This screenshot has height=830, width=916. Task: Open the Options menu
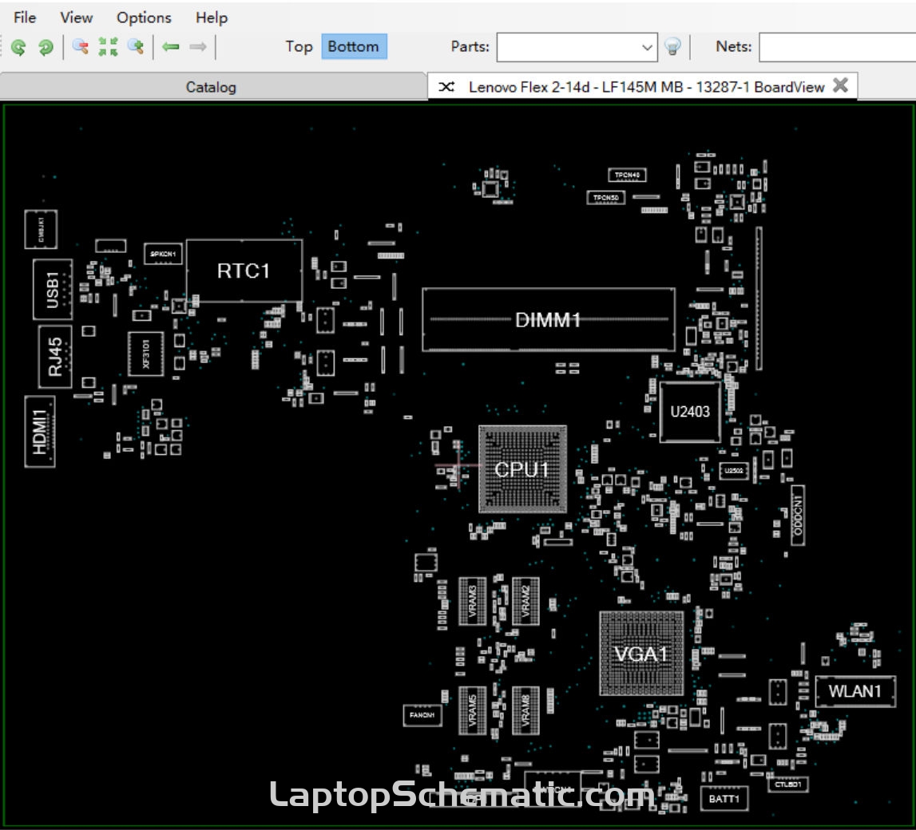tap(144, 18)
